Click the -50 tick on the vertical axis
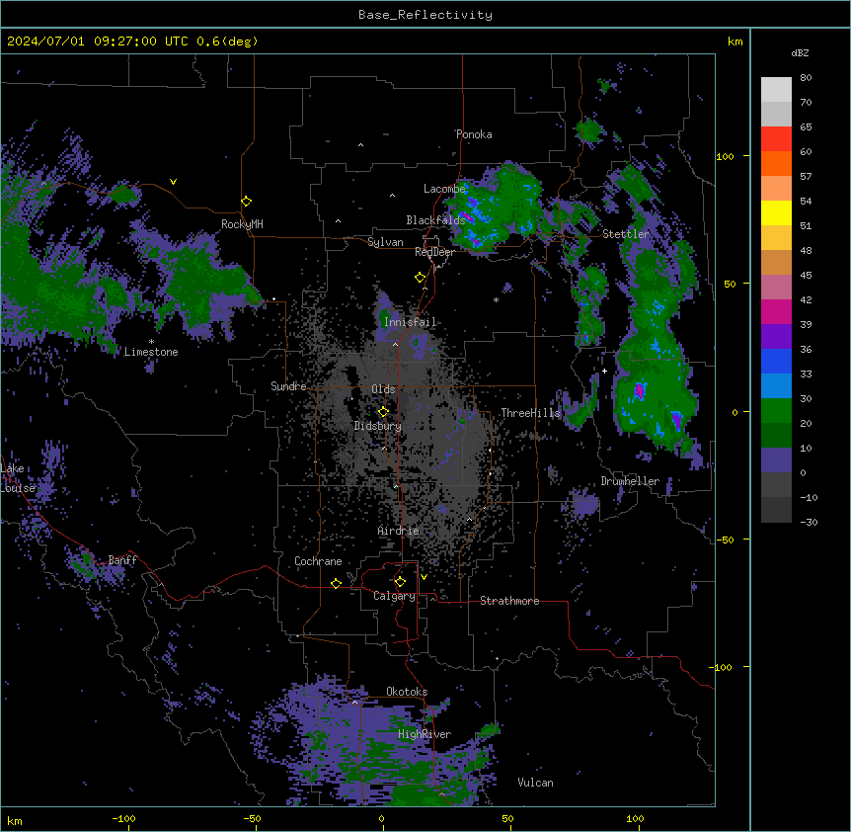 [725, 540]
